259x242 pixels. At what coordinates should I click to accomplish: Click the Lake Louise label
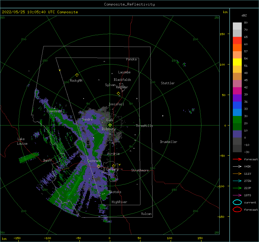[22, 141]
